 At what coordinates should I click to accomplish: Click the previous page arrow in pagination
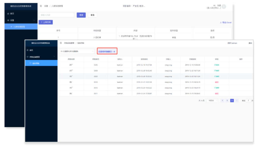222,101
